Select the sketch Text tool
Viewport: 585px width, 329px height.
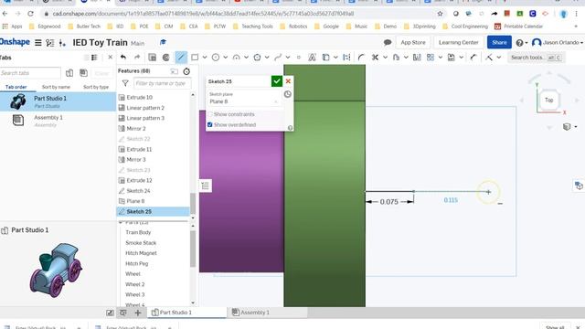(312, 58)
